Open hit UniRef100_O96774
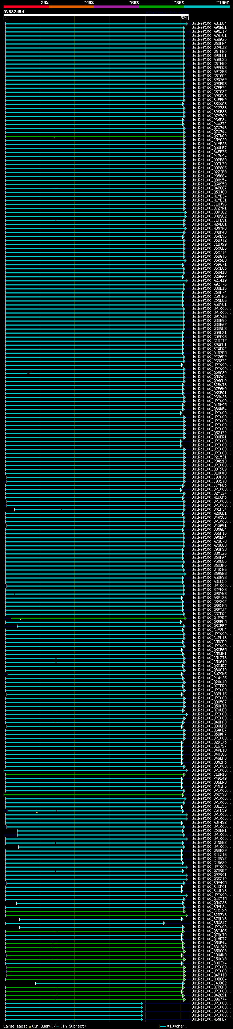This screenshot has height=1029, width=233. [x=209, y=999]
